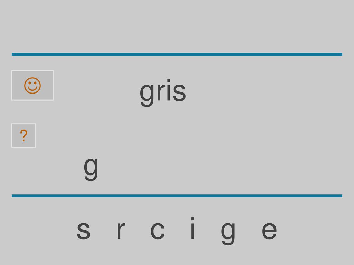Click the model word "gris"

tap(163, 92)
